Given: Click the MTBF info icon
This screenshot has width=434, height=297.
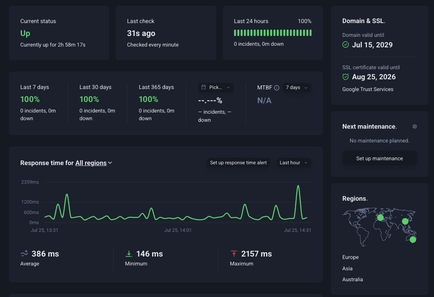Looking at the screenshot, I should (x=277, y=88).
